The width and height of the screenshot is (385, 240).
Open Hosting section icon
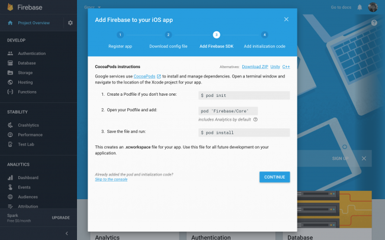click(10, 82)
